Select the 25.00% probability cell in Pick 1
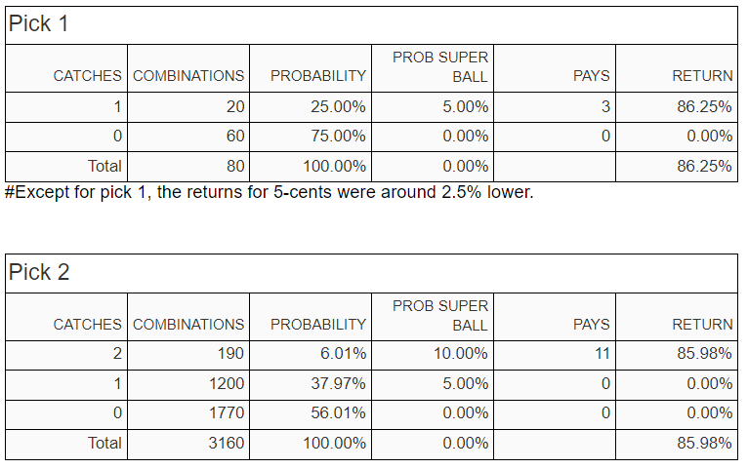The width and height of the screenshot is (748, 469). point(311,107)
